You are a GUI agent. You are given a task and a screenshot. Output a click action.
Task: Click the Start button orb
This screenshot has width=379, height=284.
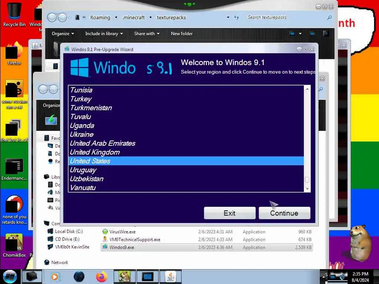click(x=10, y=277)
